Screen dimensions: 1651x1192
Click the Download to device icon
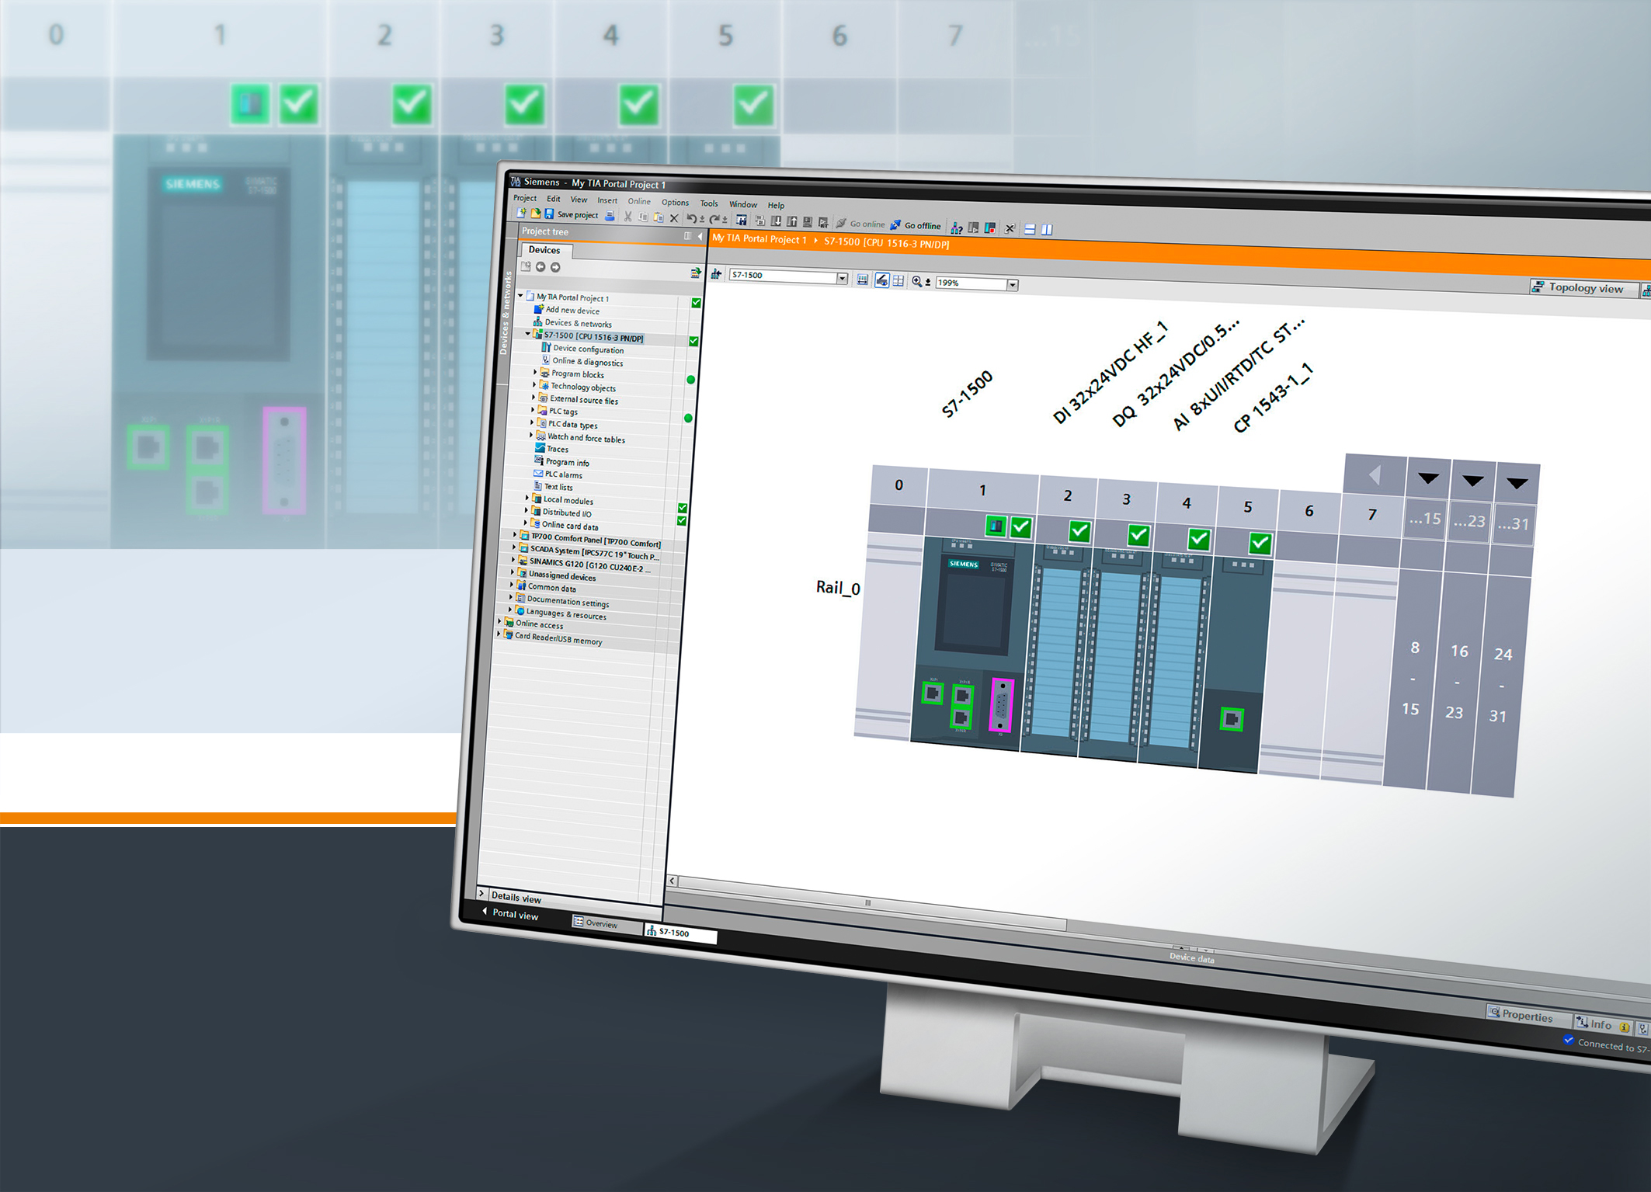tap(776, 221)
